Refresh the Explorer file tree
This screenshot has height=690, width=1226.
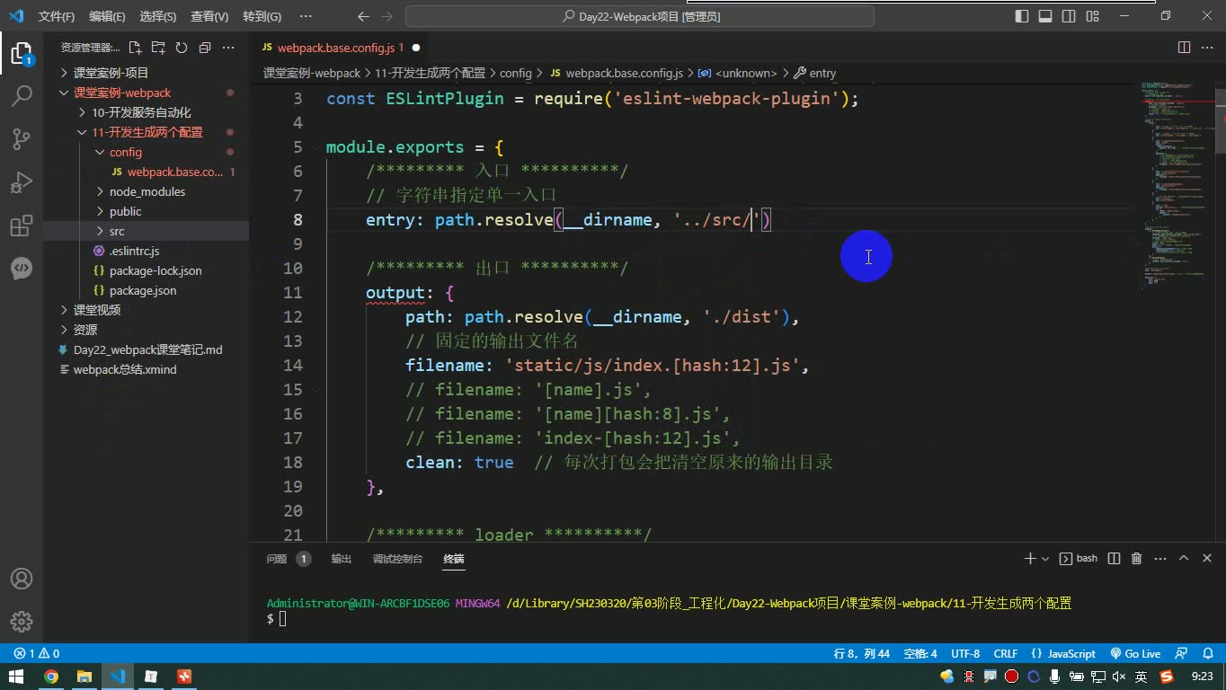click(182, 48)
